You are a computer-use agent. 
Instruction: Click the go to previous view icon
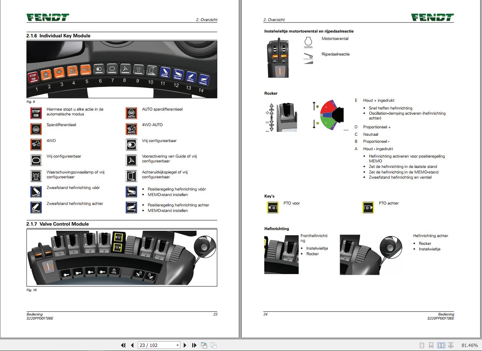[204, 345]
